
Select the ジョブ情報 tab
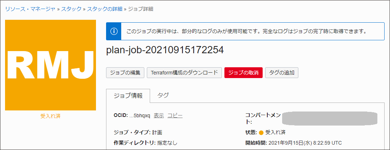pyautogui.click(x=128, y=96)
